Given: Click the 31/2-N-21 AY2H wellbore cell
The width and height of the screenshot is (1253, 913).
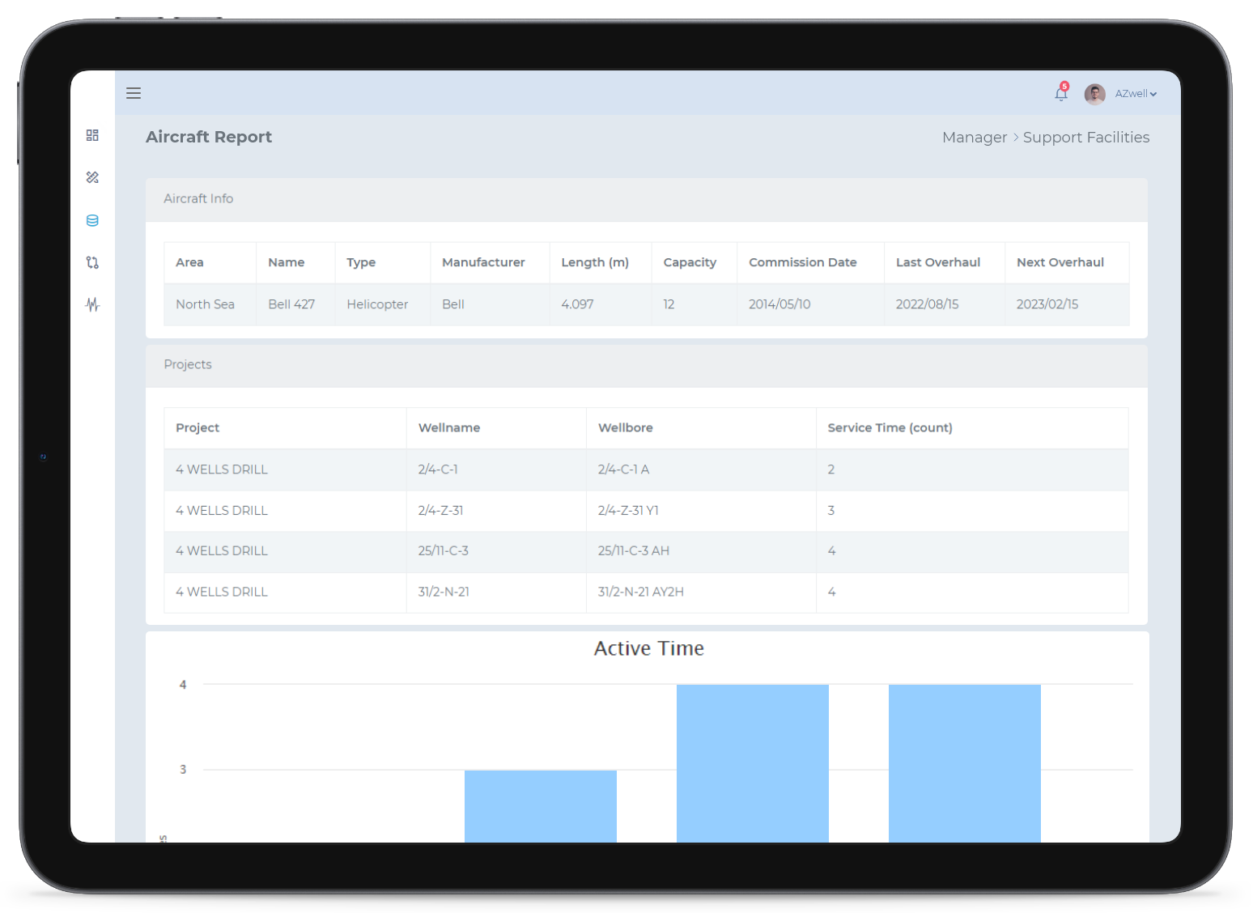Looking at the screenshot, I should 640,592.
